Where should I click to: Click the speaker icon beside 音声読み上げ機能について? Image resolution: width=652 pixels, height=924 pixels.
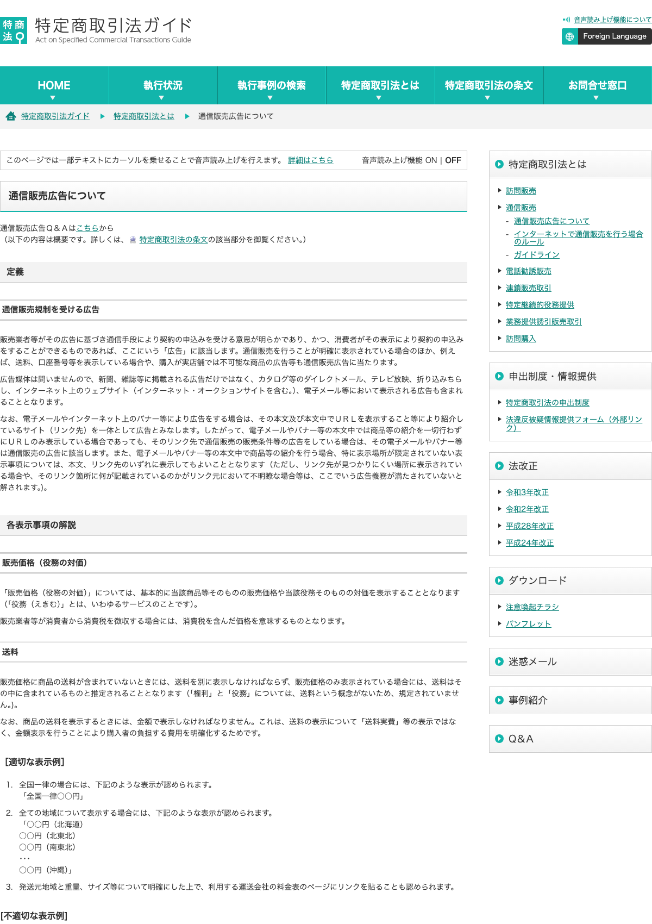(566, 20)
